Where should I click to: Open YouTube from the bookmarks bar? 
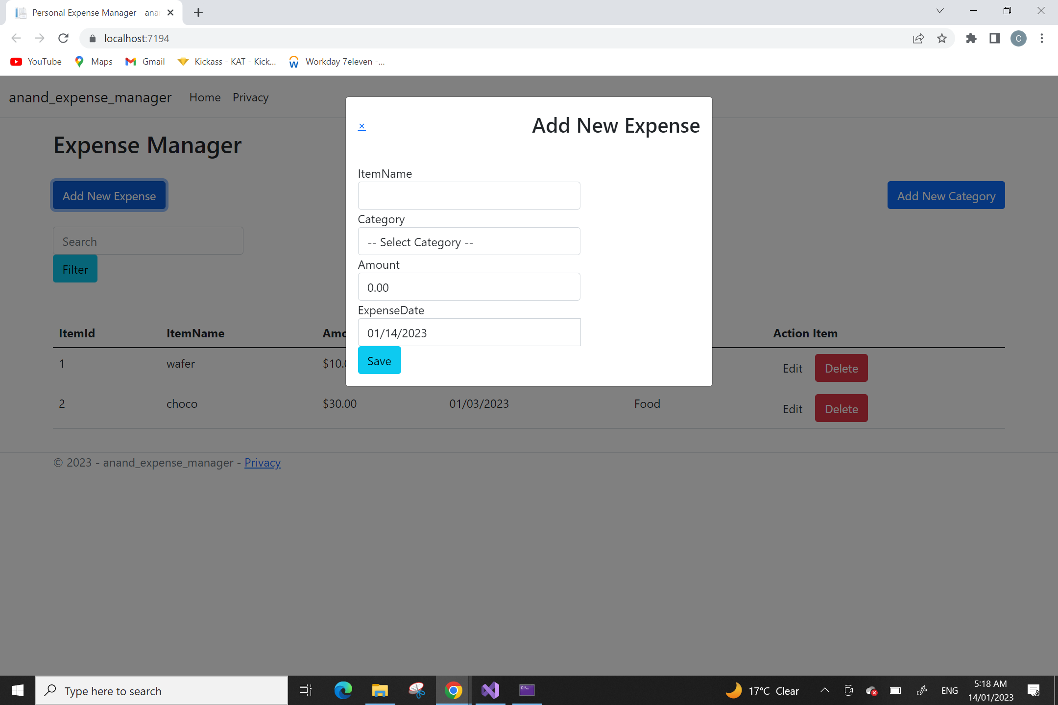click(35, 61)
